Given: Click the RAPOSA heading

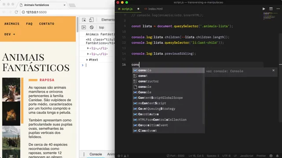Looking at the screenshot, I should (x=47, y=80).
